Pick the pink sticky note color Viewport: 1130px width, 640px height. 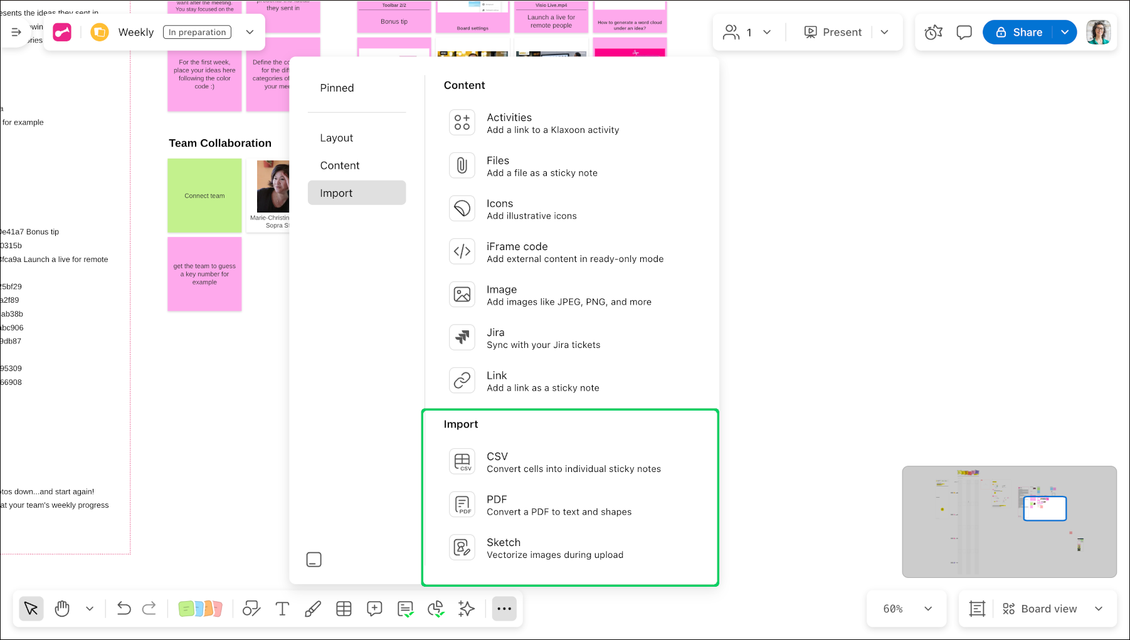pos(218,608)
